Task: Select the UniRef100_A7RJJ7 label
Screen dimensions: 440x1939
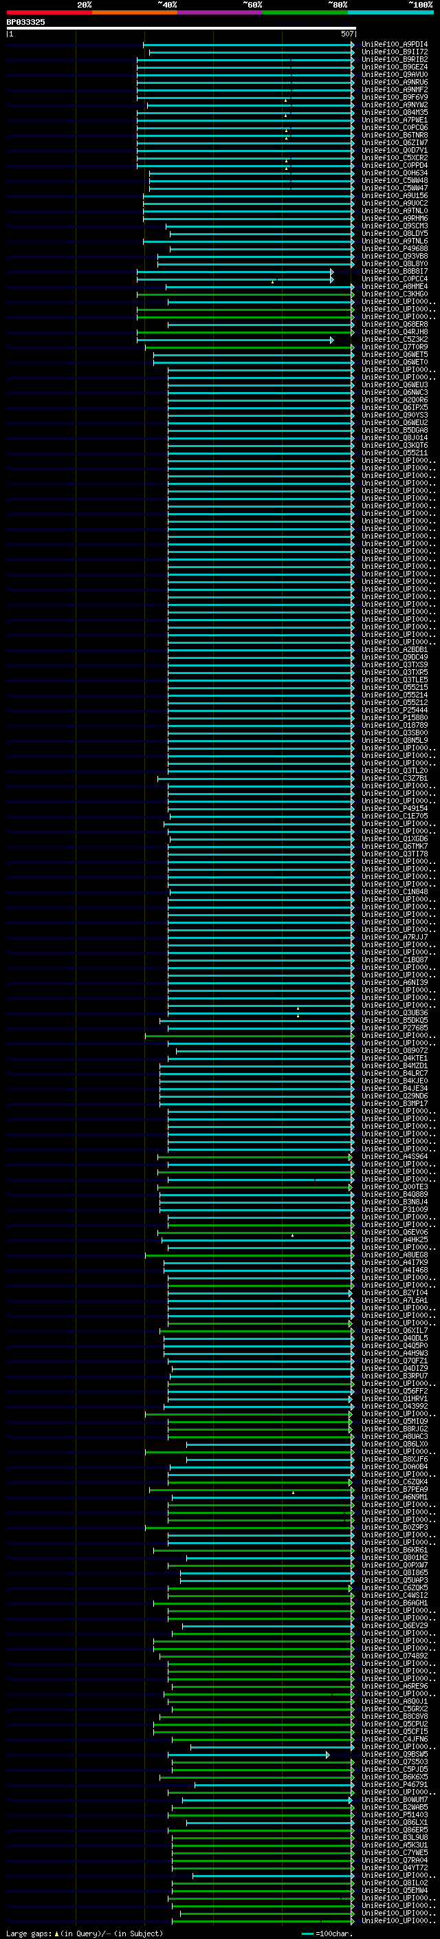Action: [395, 937]
